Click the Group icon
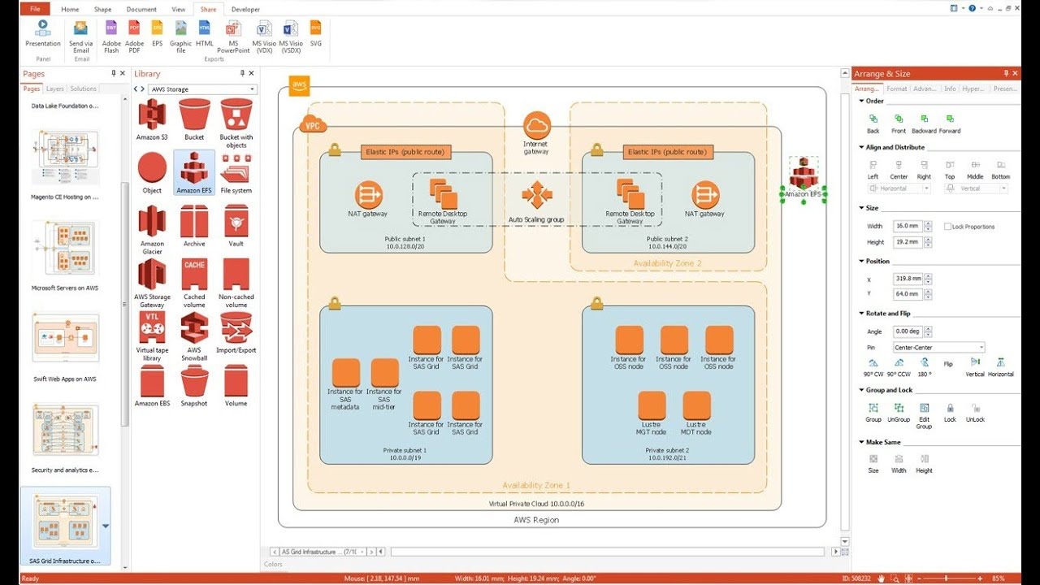The image size is (1040, 585). [873, 408]
